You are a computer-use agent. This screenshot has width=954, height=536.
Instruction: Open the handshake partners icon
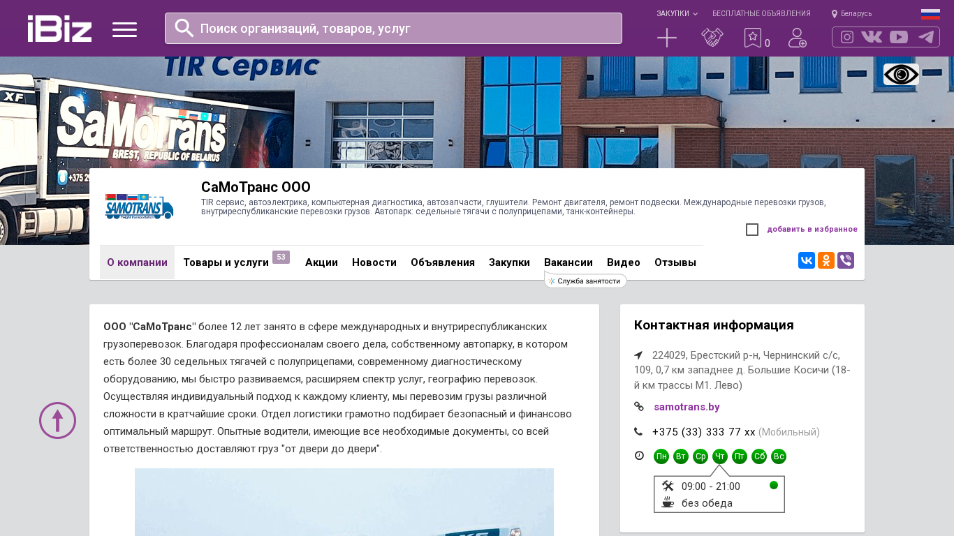pos(712,38)
